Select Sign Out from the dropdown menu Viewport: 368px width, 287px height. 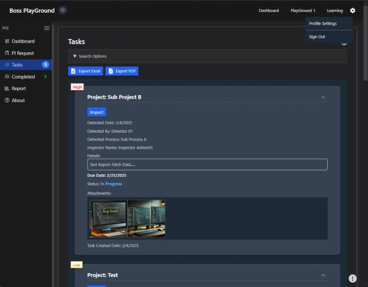317,37
